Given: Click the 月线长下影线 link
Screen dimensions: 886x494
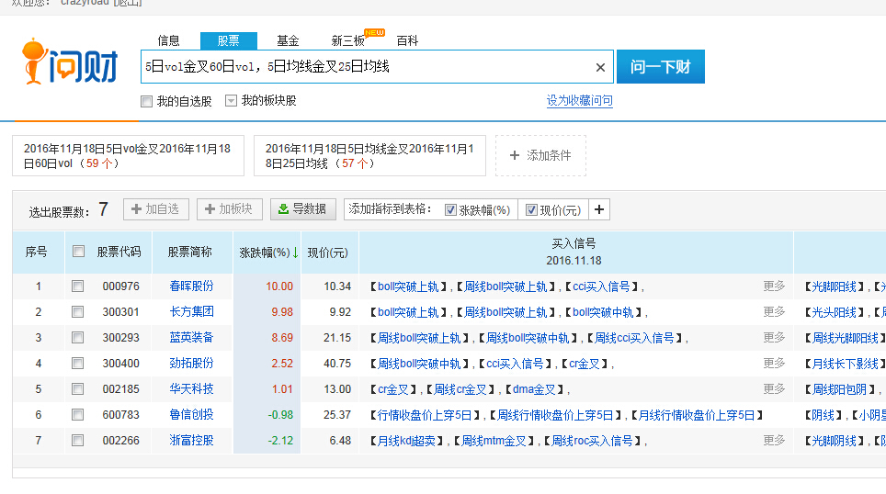Looking at the screenshot, I should 845,365.
